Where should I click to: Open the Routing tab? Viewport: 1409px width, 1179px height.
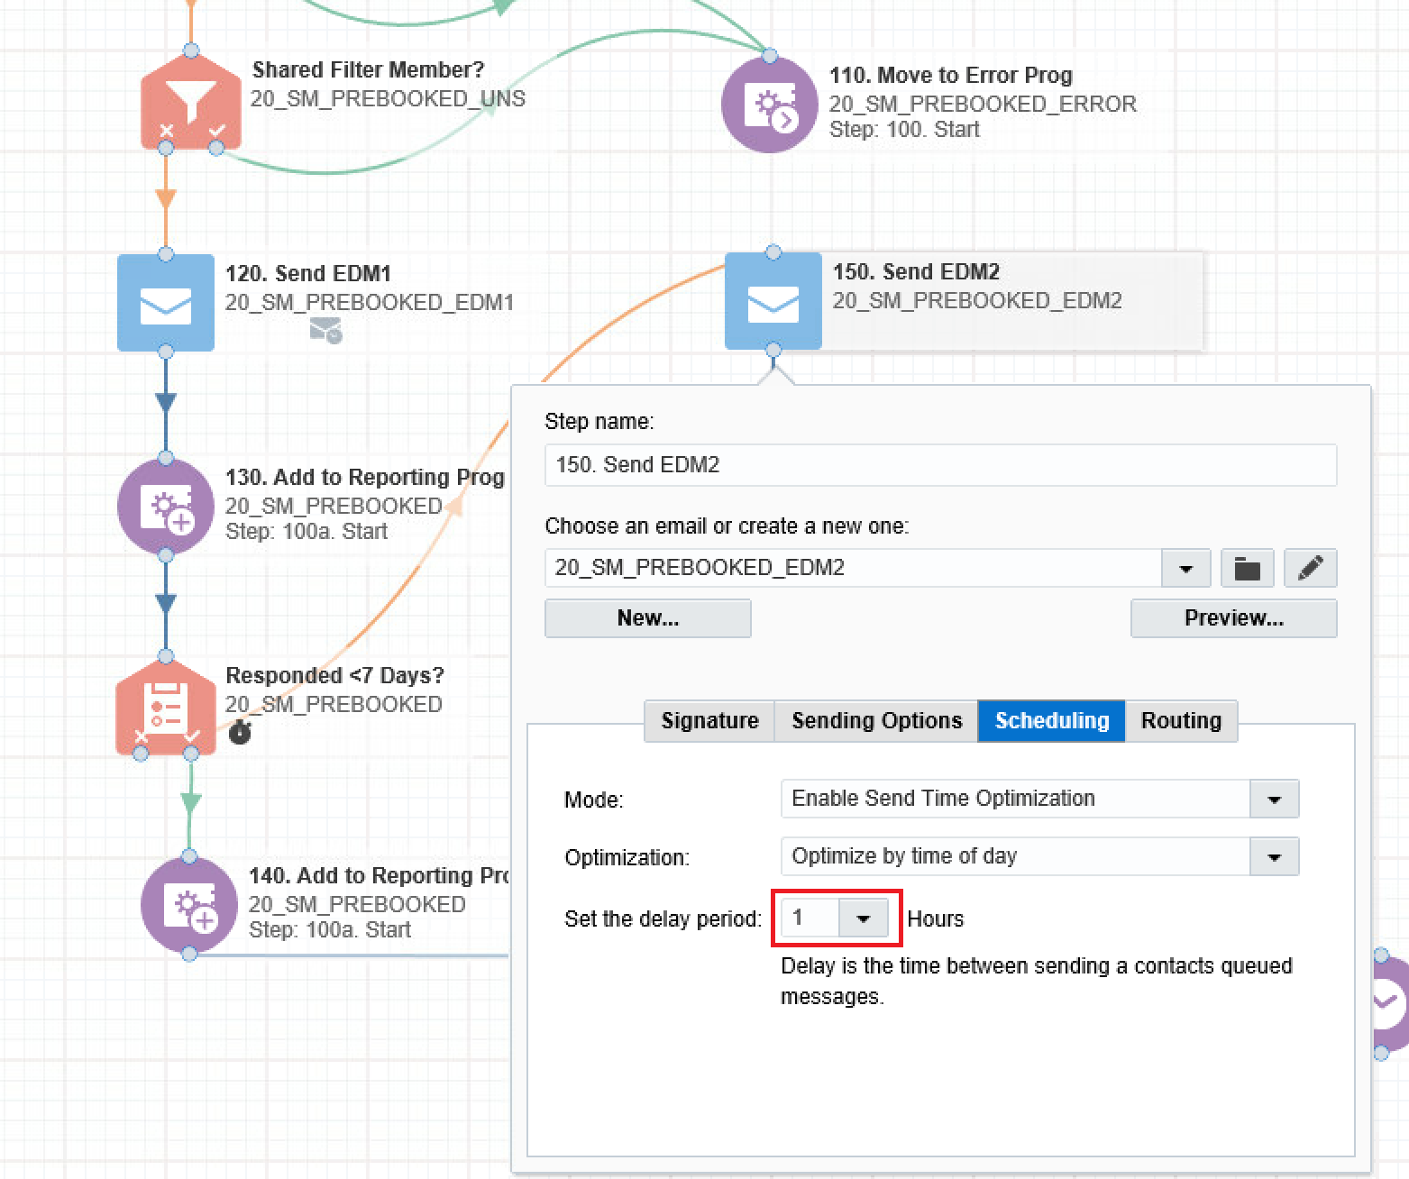pyautogui.click(x=1181, y=721)
